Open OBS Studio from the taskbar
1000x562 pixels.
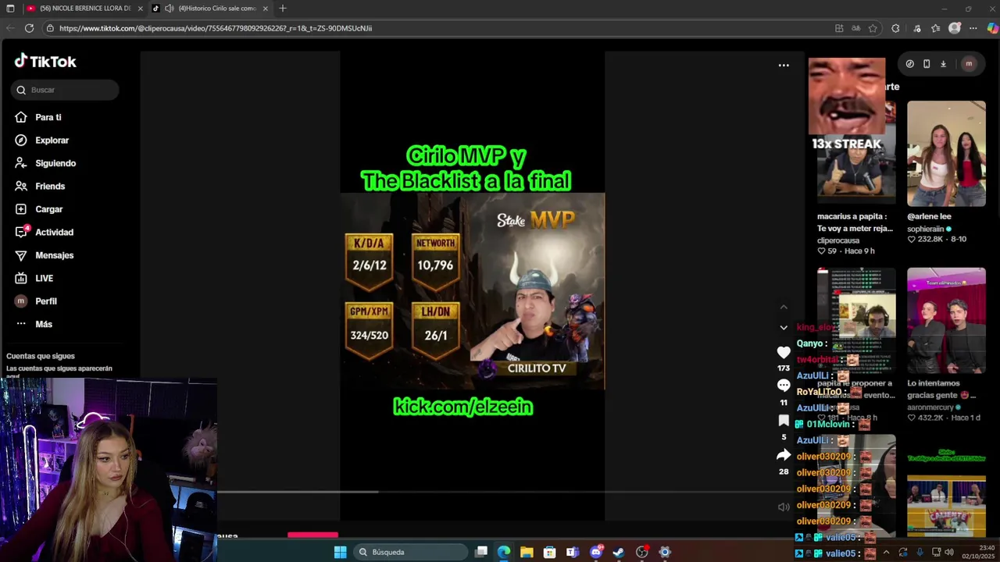(x=642, y=552)
